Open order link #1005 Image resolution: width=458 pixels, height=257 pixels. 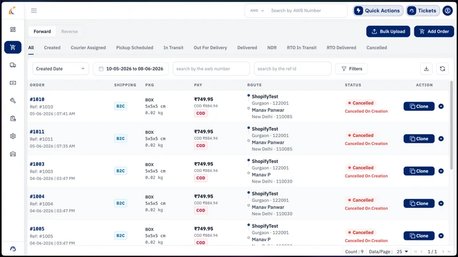coord(37,229)
